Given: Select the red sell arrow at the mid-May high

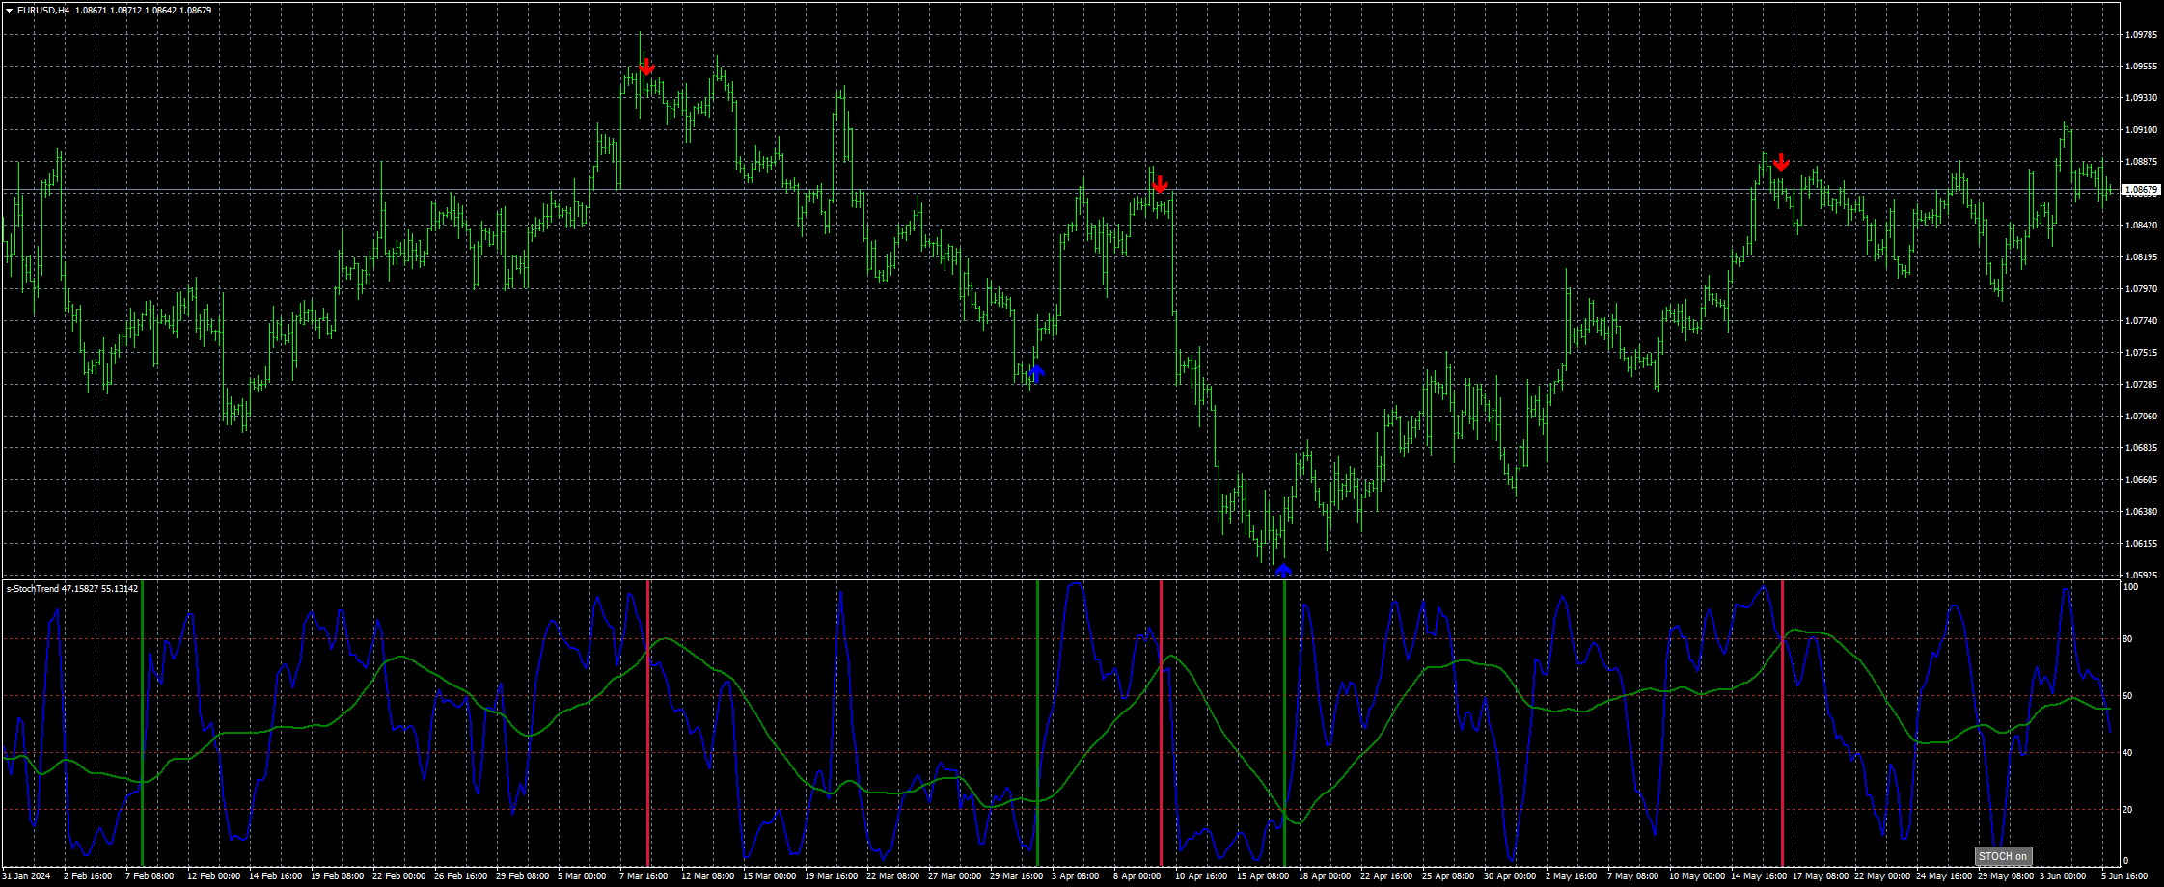Looking at the screenshot, I should [1781, 162].
